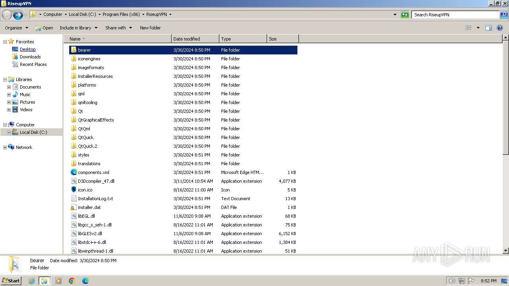
Task: Click the vertical scrollbar down arrow
Action: [x=506, y=251]
